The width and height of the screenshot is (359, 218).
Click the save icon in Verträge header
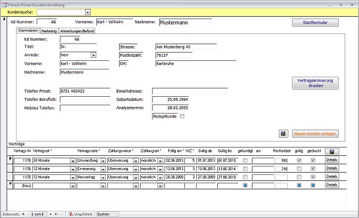331,152
